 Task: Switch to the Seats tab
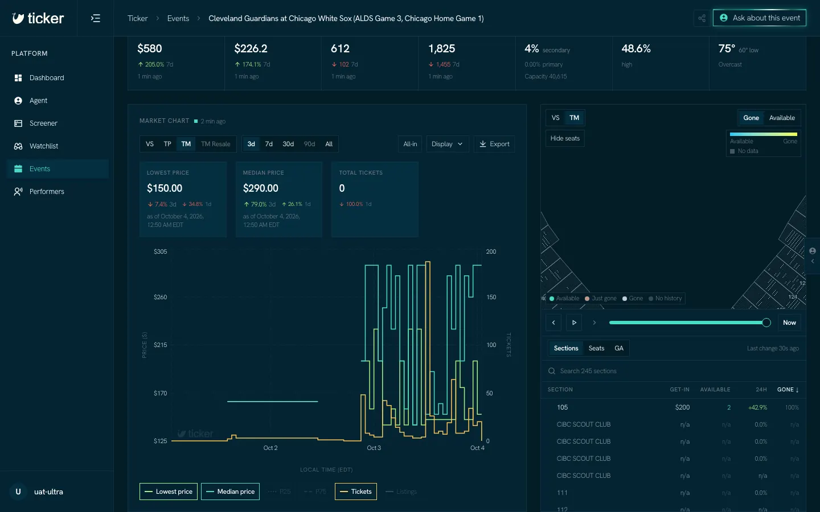tap(596, 348)
